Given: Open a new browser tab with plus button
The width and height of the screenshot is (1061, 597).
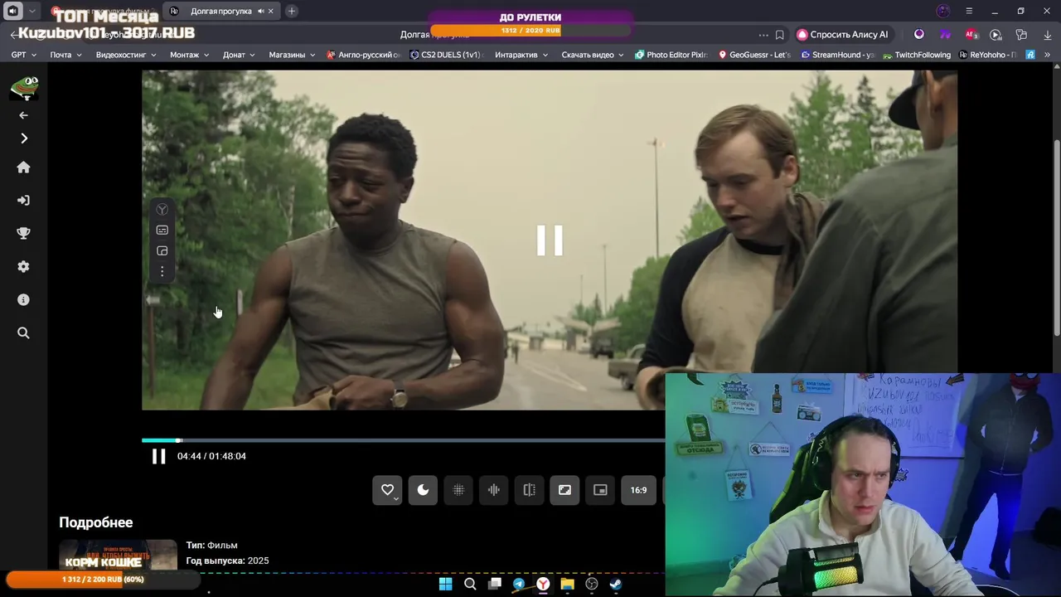Looking at the screenshot, I should [292, 11].
